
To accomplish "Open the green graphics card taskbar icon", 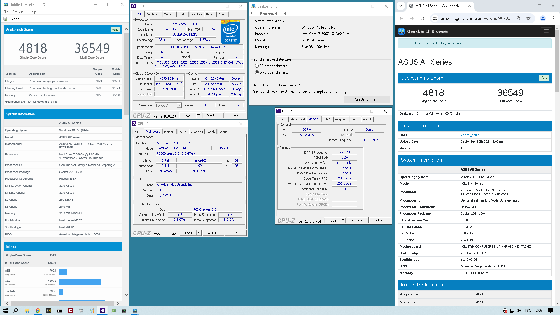I will pos(113,311).
